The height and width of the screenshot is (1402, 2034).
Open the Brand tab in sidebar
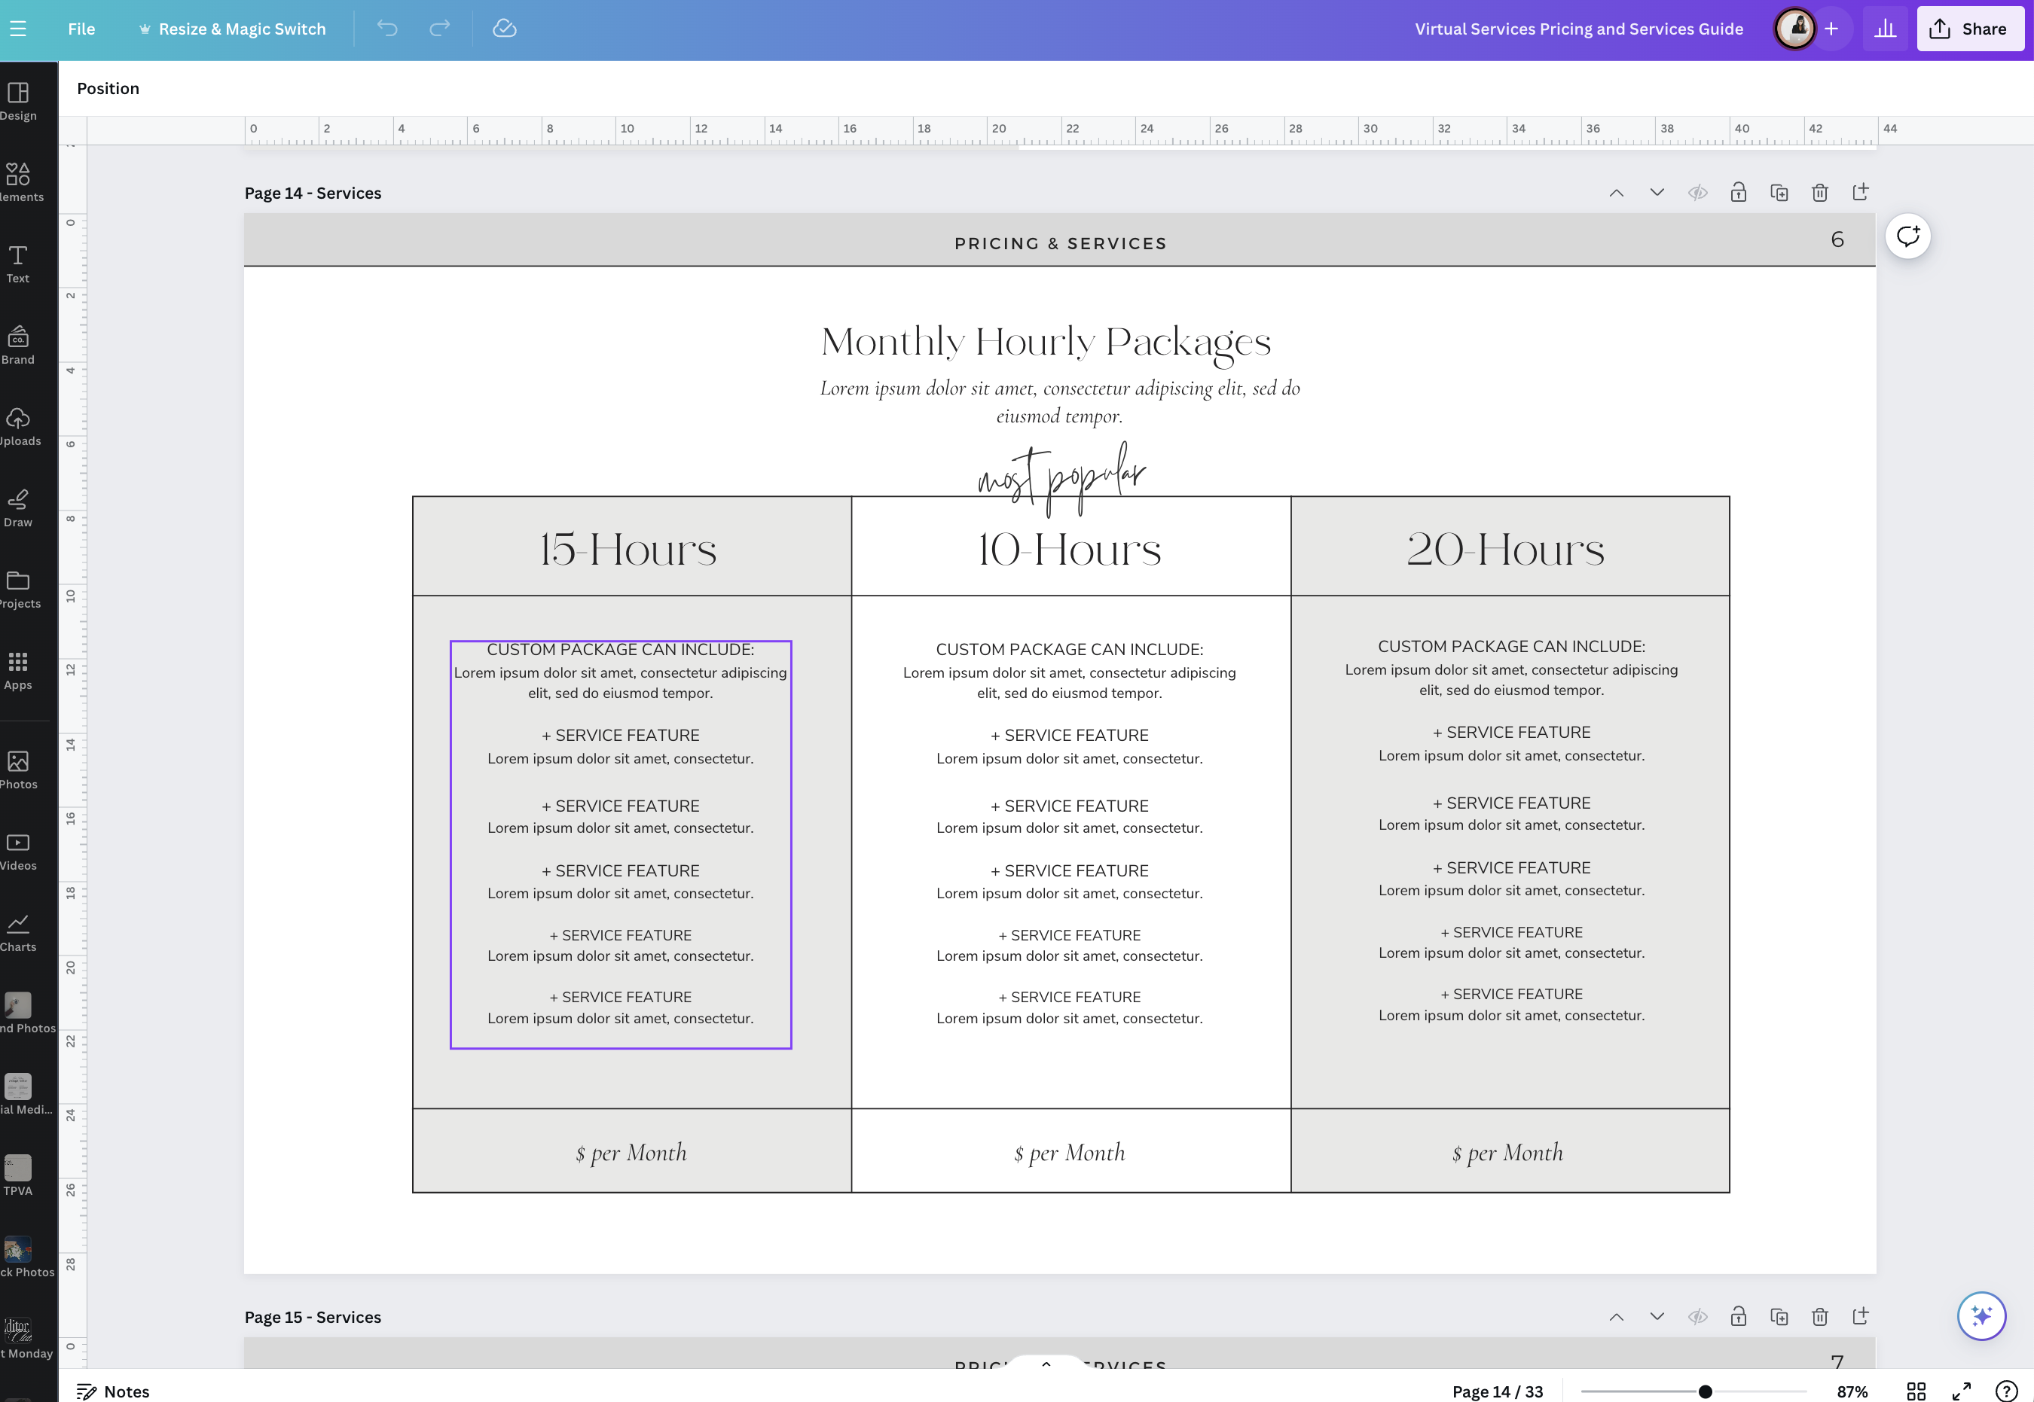[18, 345]
